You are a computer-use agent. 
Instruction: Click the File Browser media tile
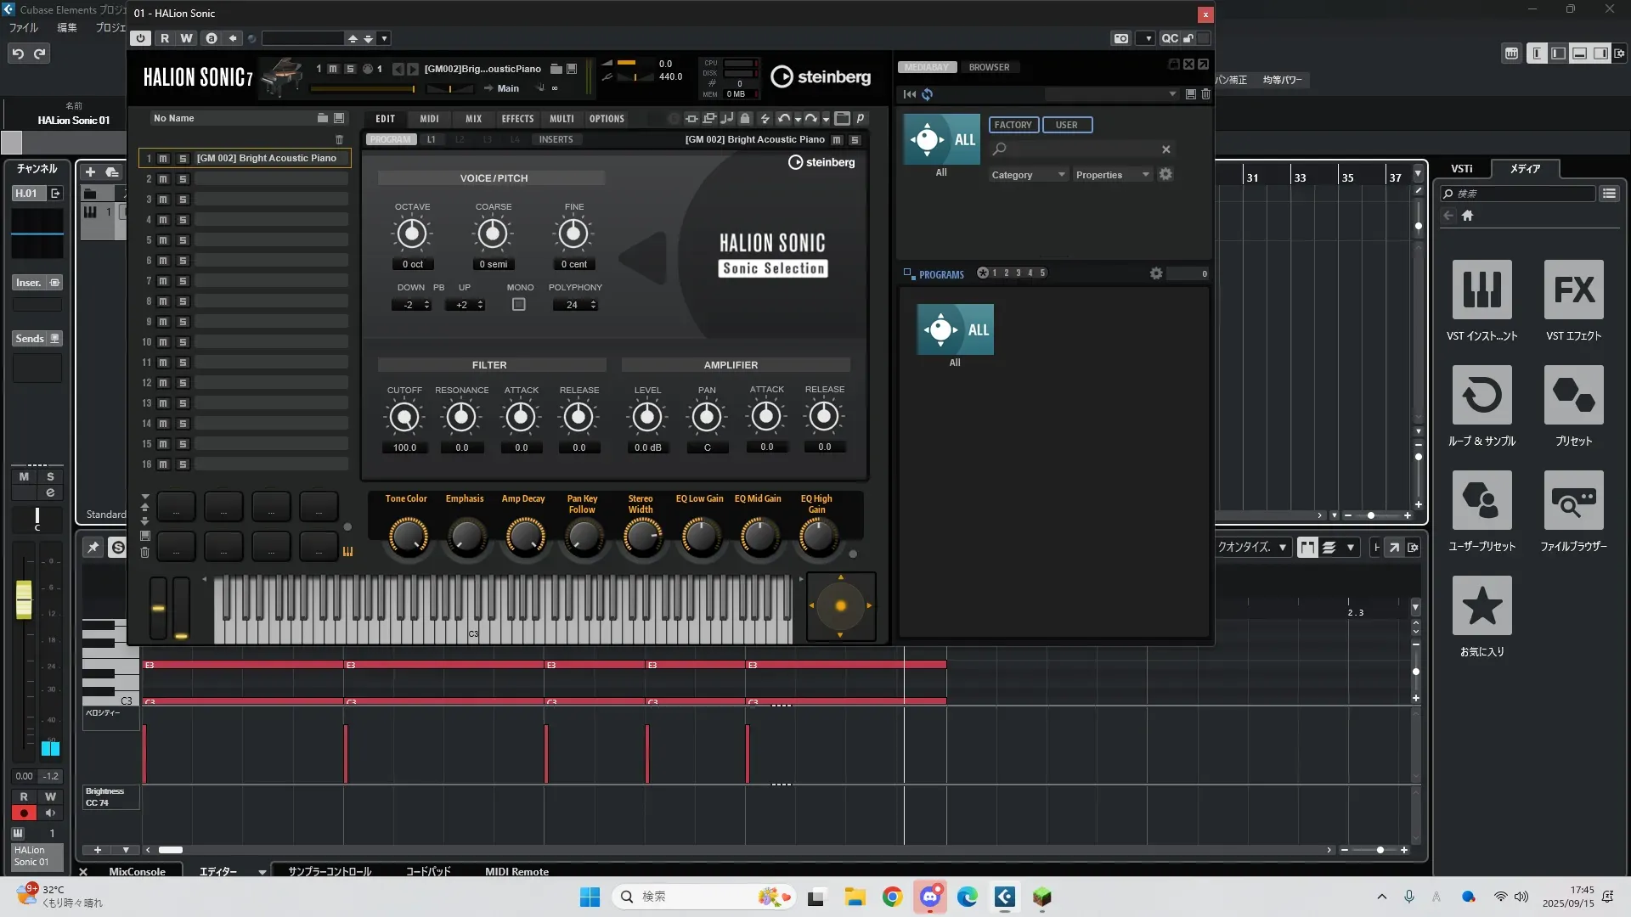point(1573,501)
